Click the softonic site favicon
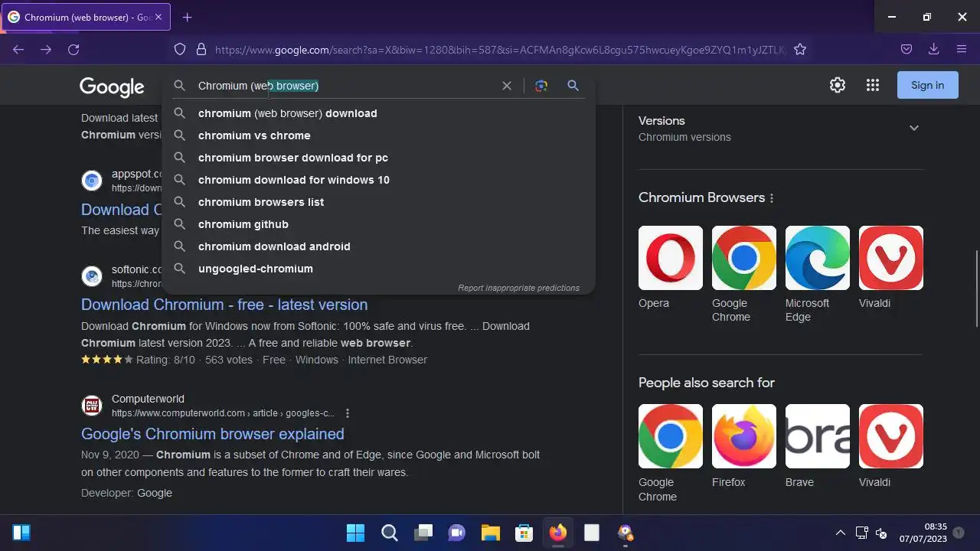This screenshot has width=980, height=551. pos(92,275)
